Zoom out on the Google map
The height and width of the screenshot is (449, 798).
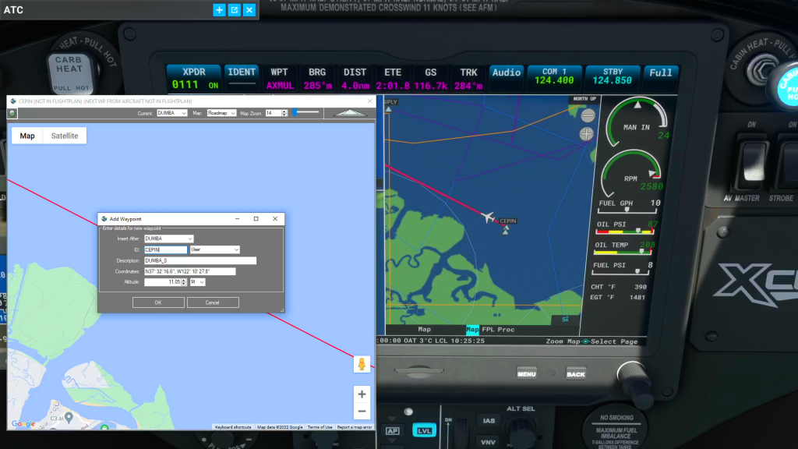click(362, 411)
